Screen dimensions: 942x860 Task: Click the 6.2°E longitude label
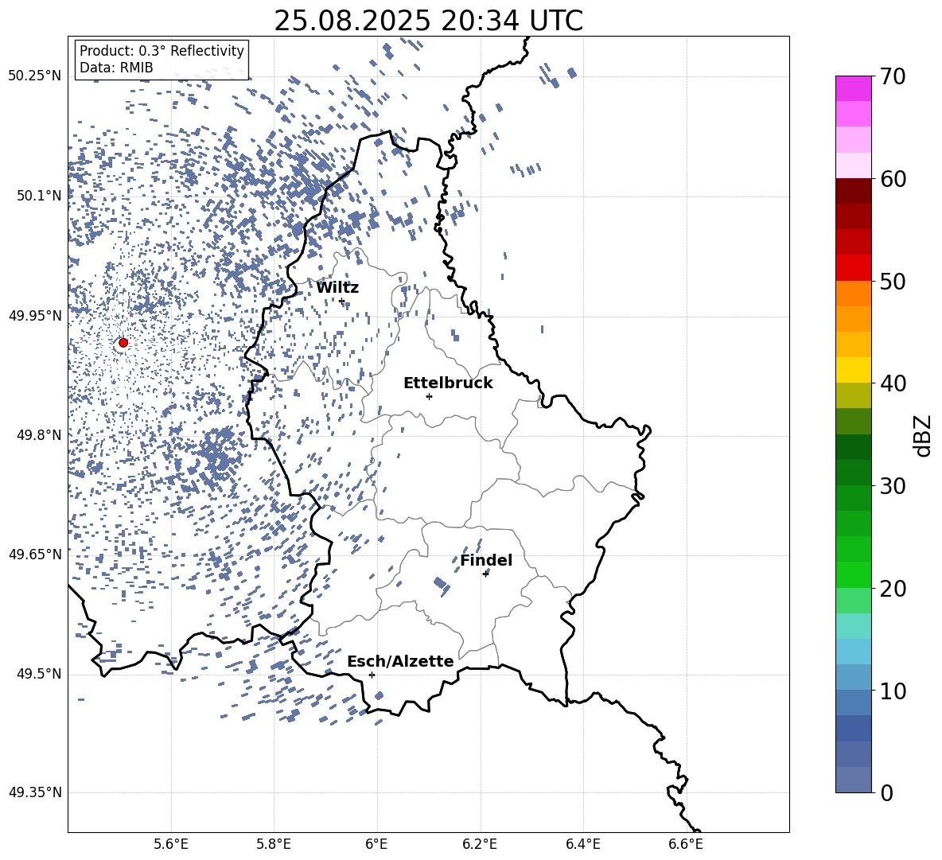click(x=480, y=844)
